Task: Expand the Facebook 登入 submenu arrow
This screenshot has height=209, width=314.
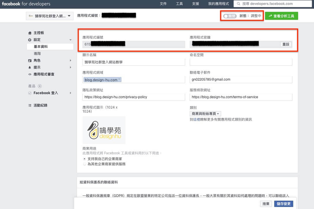Action: [x=70, y=93]
